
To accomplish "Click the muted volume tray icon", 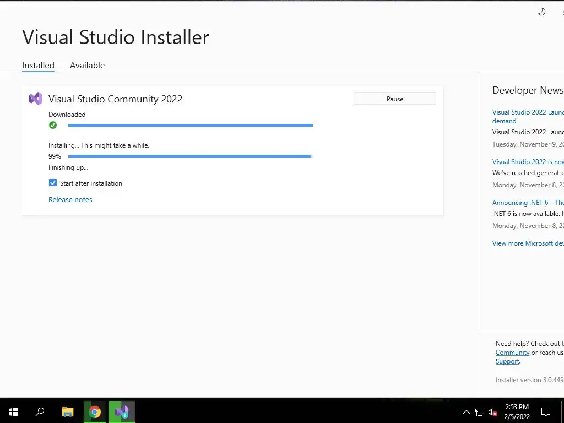I will (x=492, y=412).
